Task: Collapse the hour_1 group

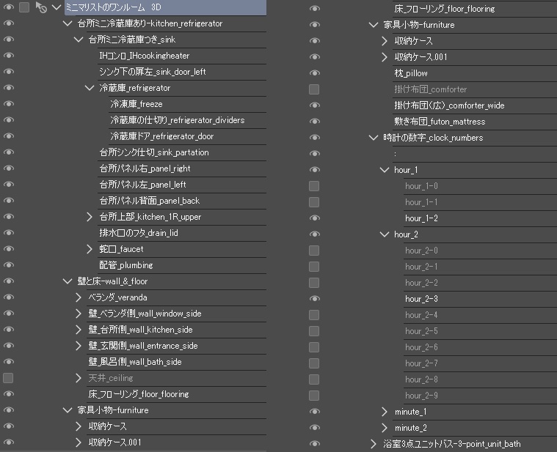Action: point(385,170)
